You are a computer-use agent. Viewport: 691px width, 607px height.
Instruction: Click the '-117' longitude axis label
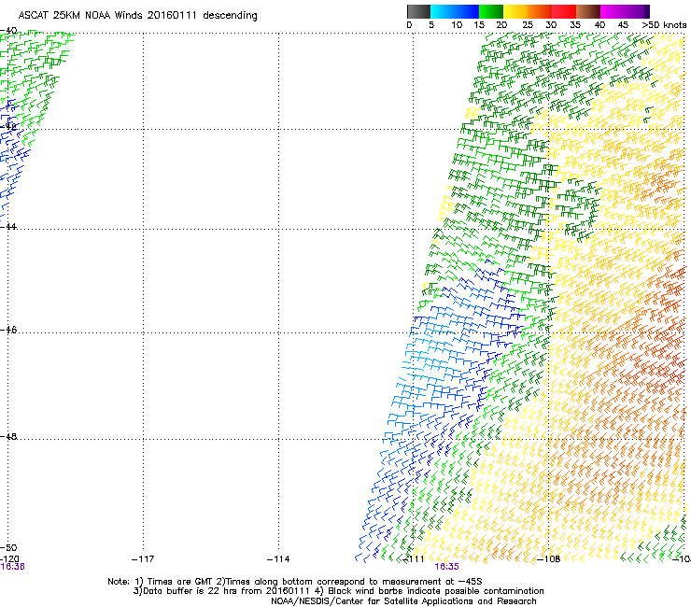143,559
